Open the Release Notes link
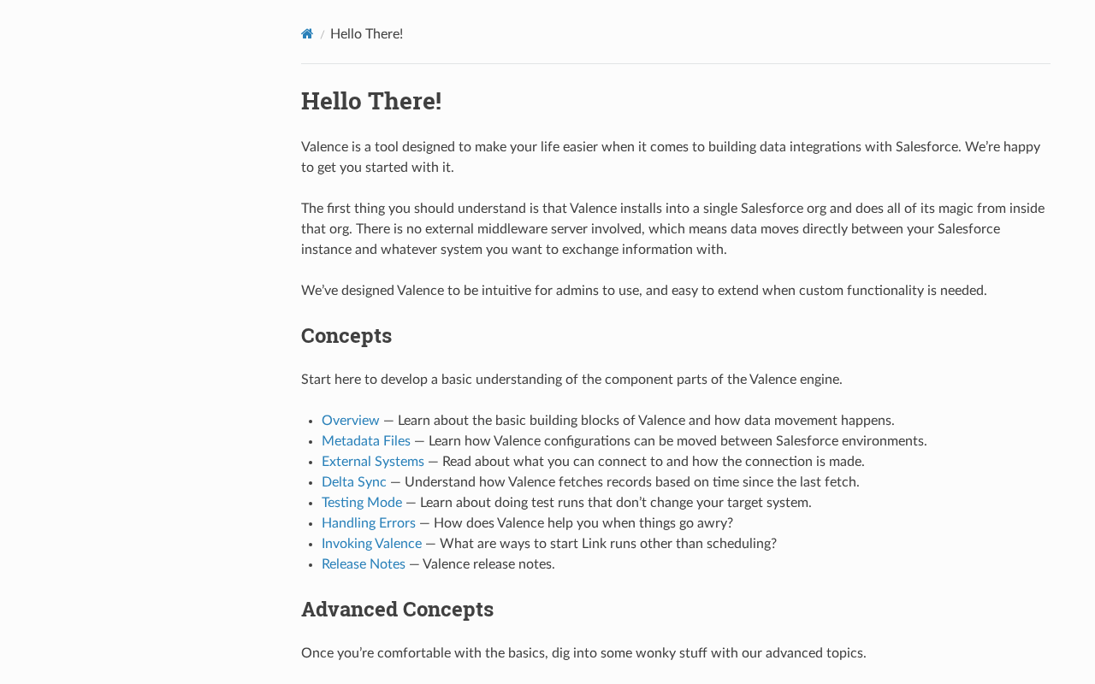1095x684 pixels. coord(364,564)
